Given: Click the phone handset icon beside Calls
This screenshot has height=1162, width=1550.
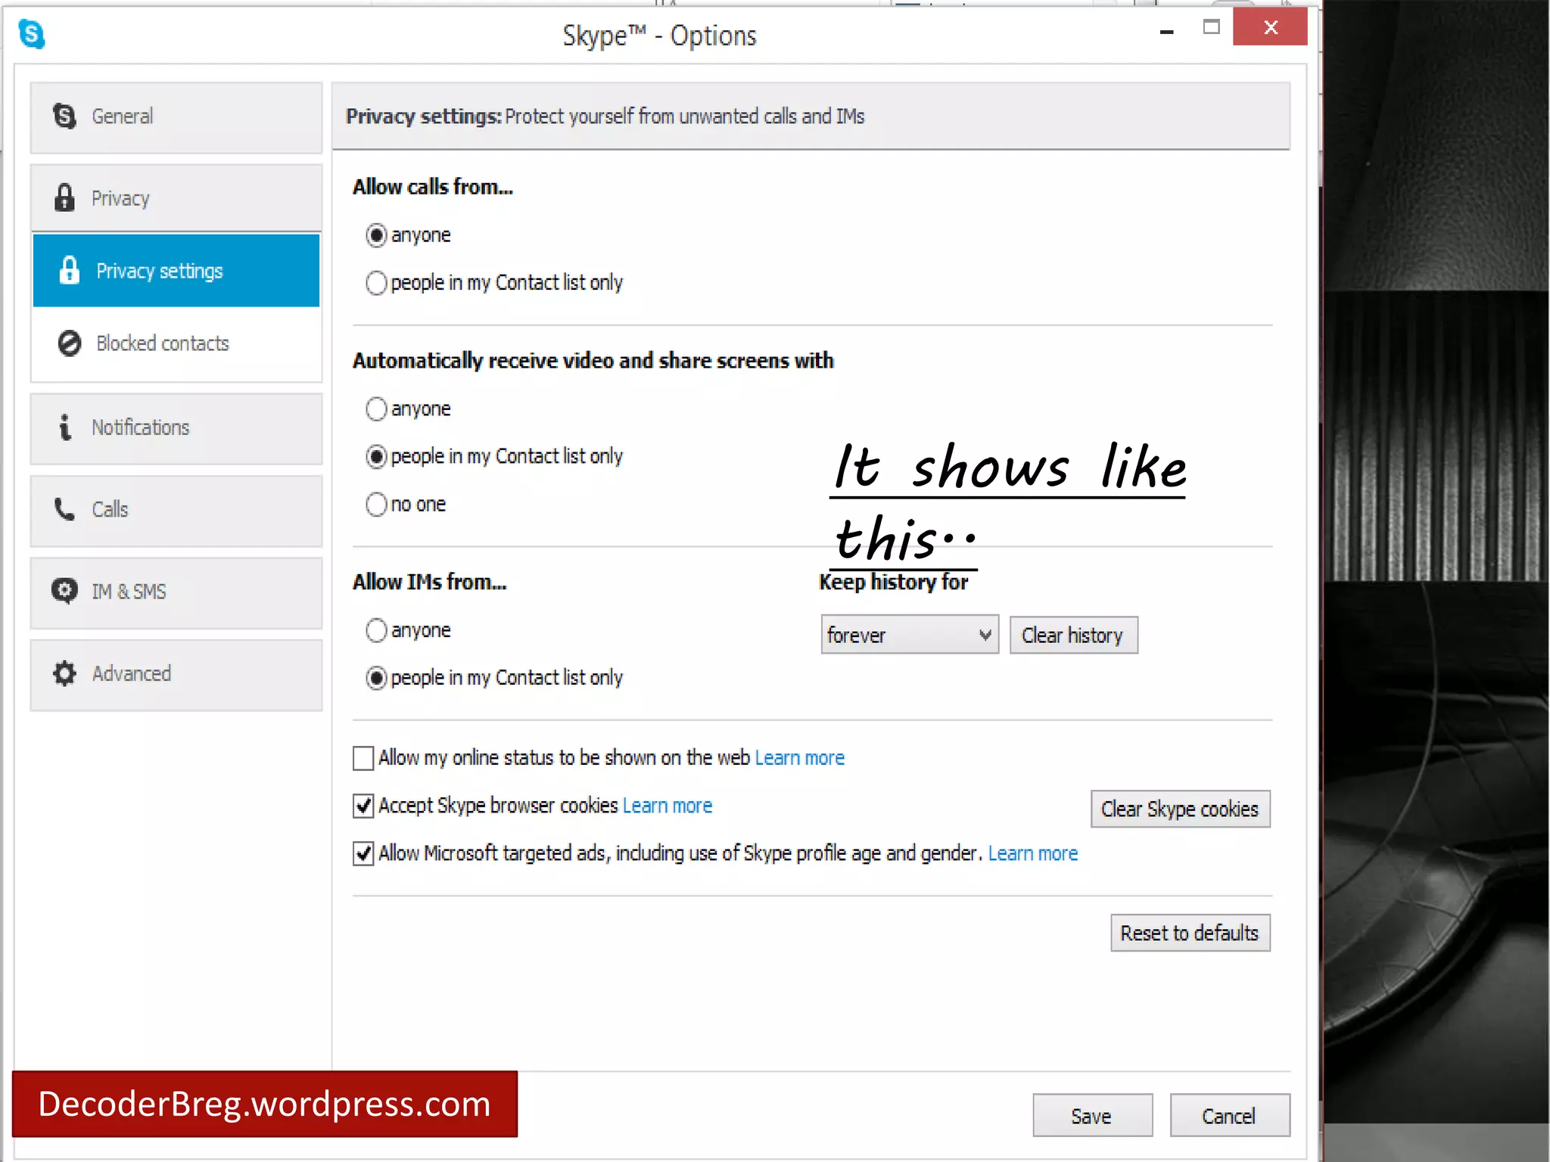Looking at the screenshot, I should (x=64, y=509).
